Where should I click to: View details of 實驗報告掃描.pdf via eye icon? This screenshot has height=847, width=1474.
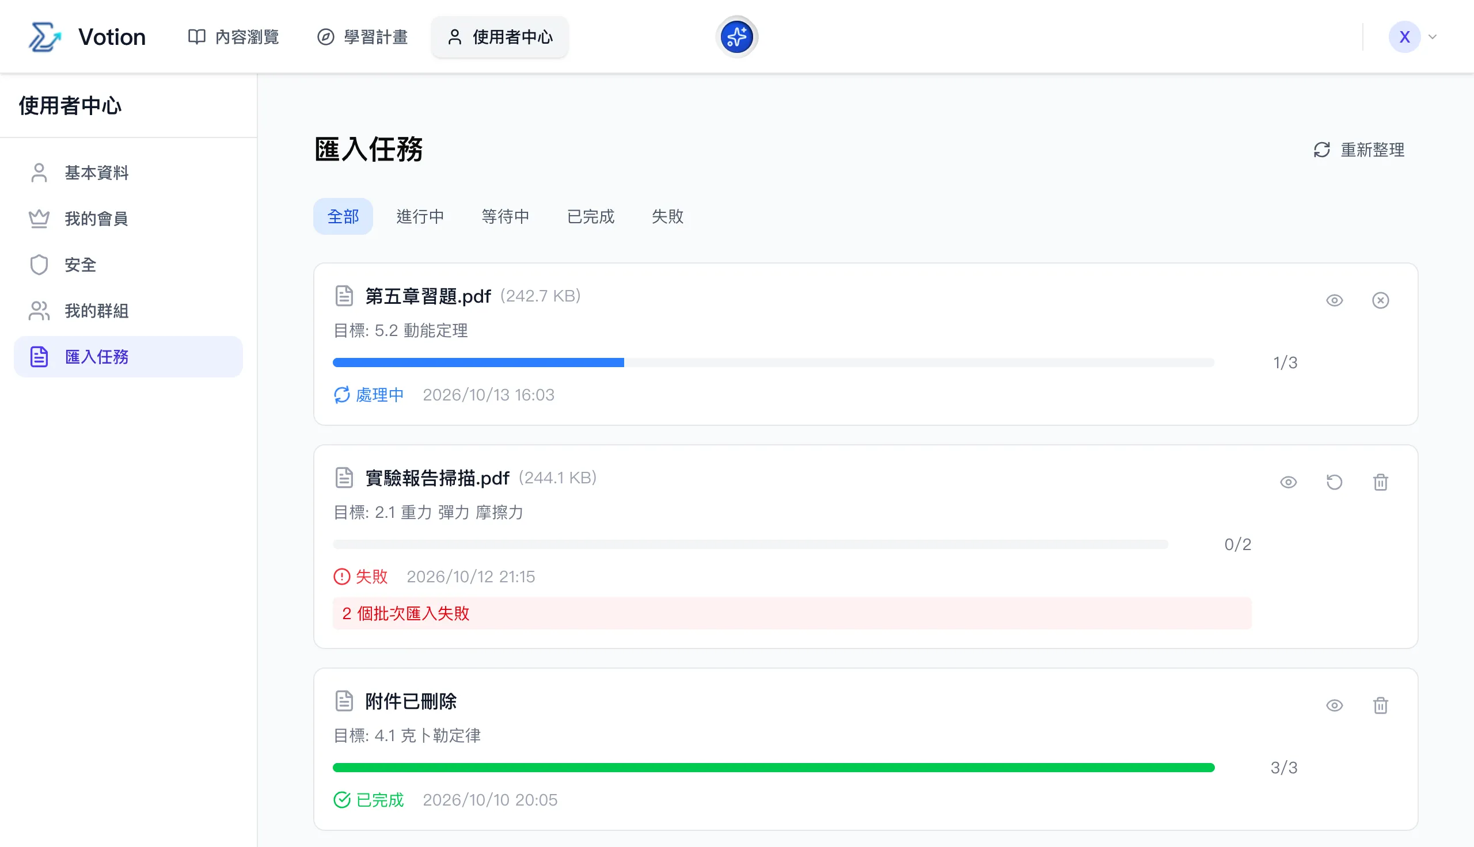1289,482
